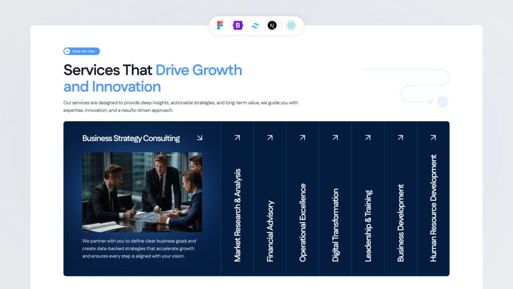The width and height of the screenshot is (513, 289).
Task: Click the Next.js logo icon
Action: coord(272,25)
